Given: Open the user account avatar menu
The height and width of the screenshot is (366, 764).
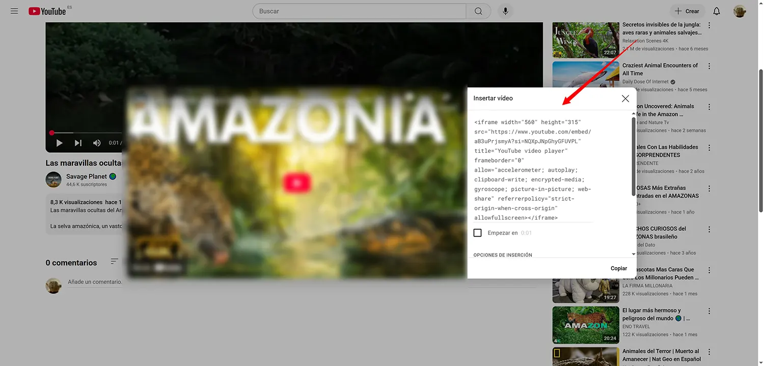Looking at the screenshot, I should coord(740,11).
